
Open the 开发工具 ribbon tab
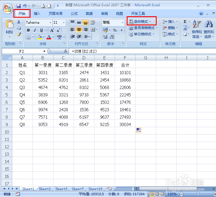pos(138,13)
